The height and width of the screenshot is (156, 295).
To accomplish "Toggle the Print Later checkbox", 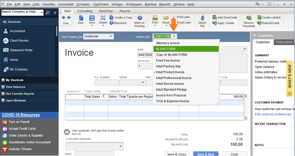I will 174,17.
